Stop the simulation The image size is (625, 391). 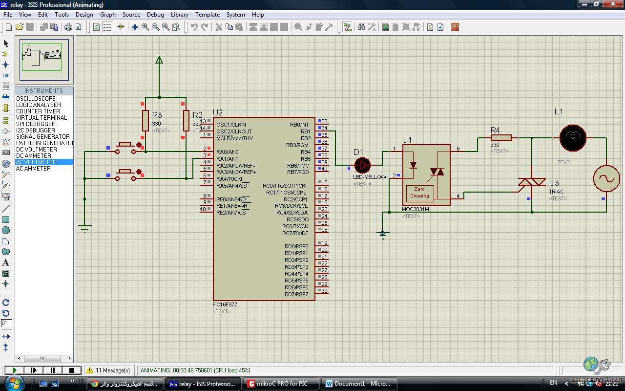click(71, 370)
